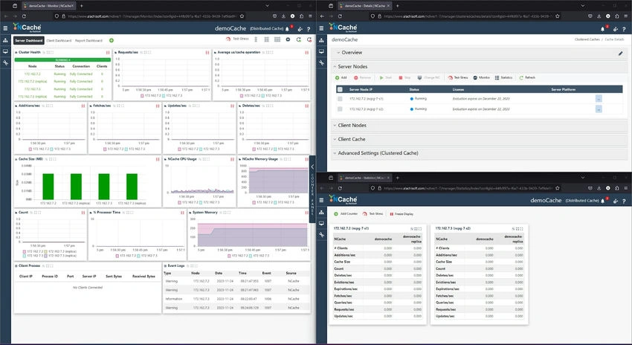This screenshot has height=345, width=632.
Task: Select demoCache Details browser tab
Action: [x=364, y=6]
